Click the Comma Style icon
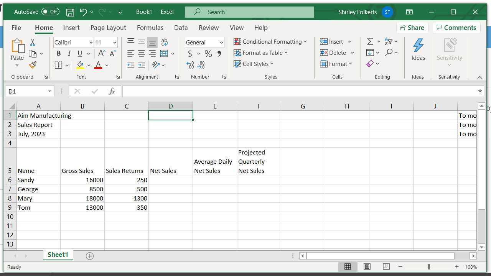 click(x=219, y=54)
